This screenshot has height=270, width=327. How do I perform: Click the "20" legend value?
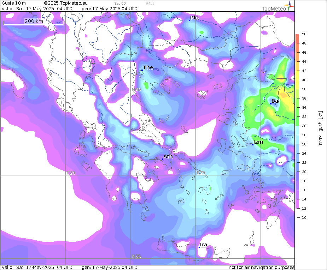point(304,172)
